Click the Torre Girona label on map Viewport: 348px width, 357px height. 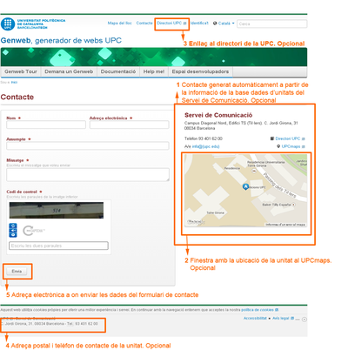[215, 212]
